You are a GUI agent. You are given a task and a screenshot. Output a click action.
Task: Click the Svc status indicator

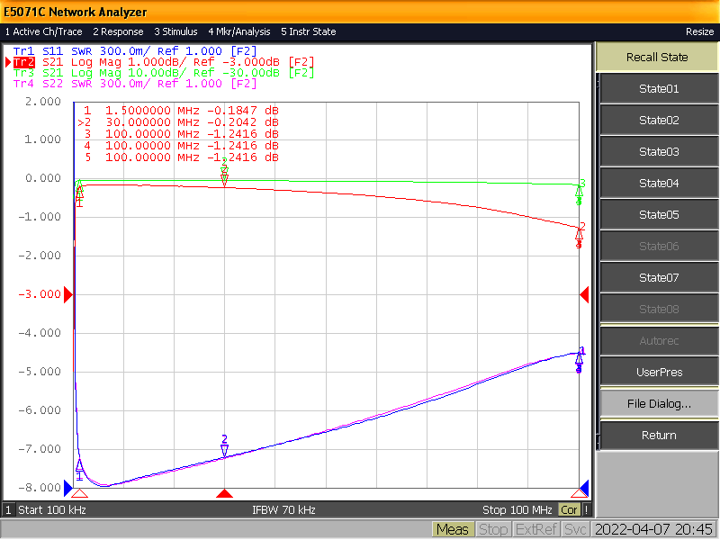pyautogui.click(x=575, y=530)
